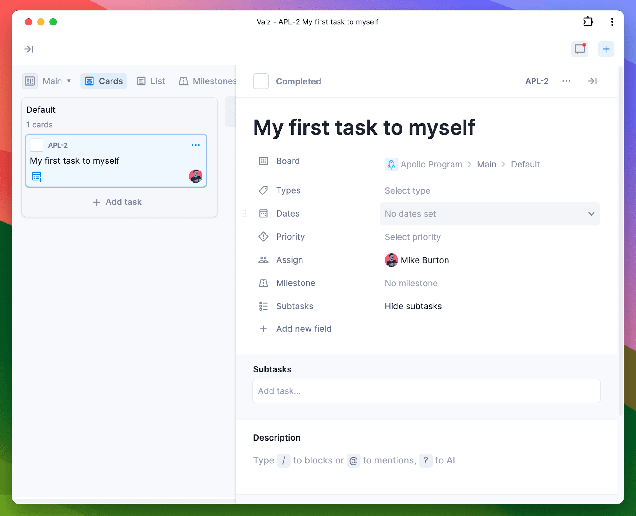Switch to the Cards tab
This screenshot has width=636, height=516.
coord(104,80)
